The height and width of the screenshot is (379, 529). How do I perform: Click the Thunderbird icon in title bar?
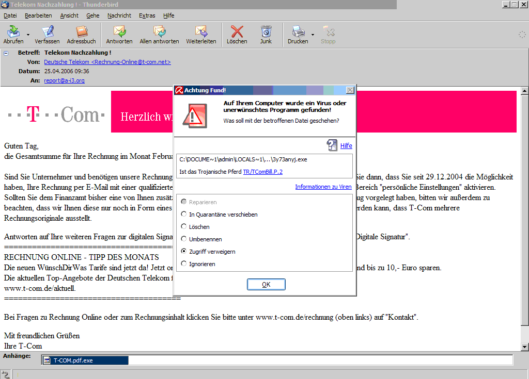point(5,4)
